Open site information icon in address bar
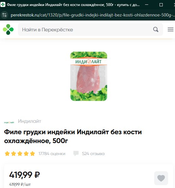Image resolution: width=175 pixels, height=188 pixels. 4,15
